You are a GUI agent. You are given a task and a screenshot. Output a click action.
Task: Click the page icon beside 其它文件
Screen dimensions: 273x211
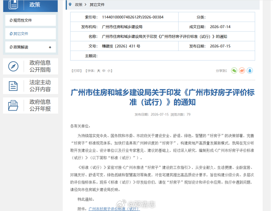11,34
